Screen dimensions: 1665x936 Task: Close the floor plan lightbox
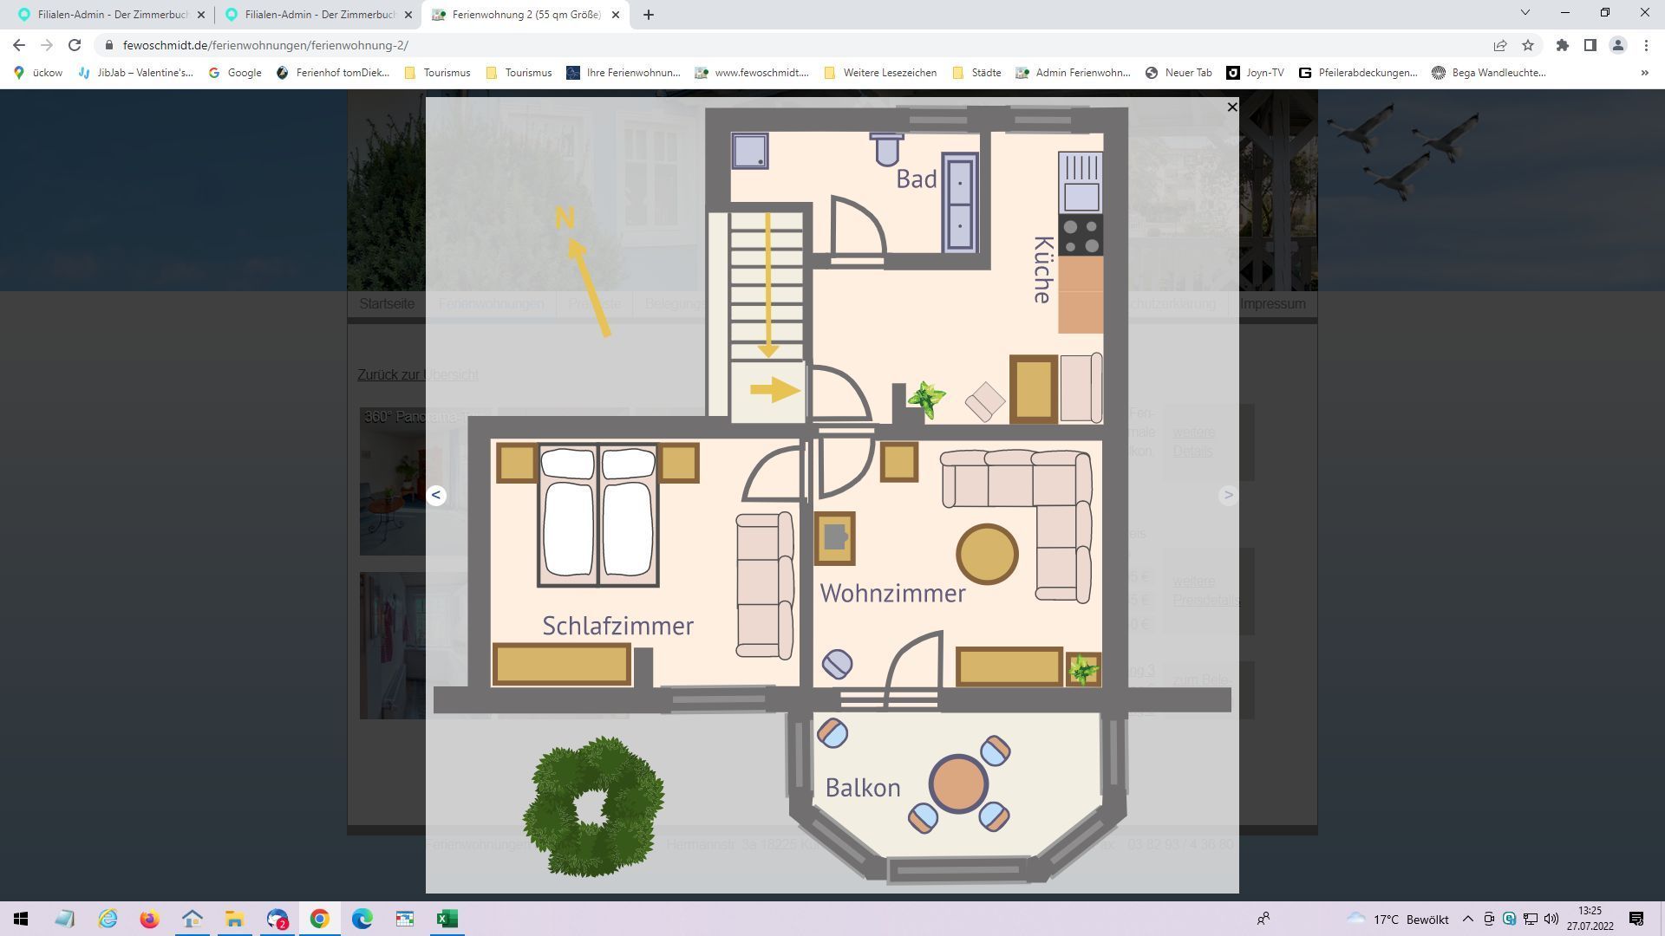1231,107
